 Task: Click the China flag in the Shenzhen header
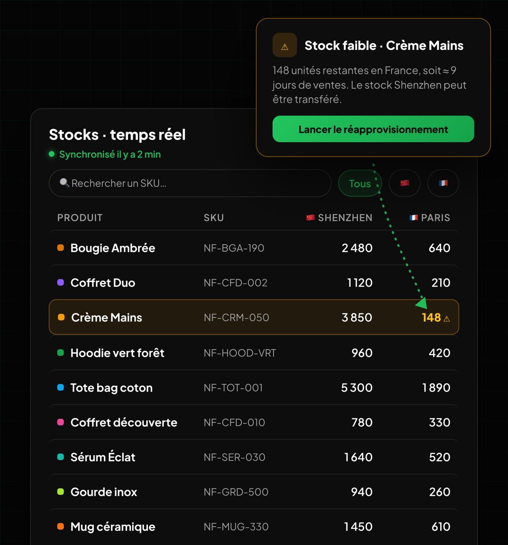(310, 218)
